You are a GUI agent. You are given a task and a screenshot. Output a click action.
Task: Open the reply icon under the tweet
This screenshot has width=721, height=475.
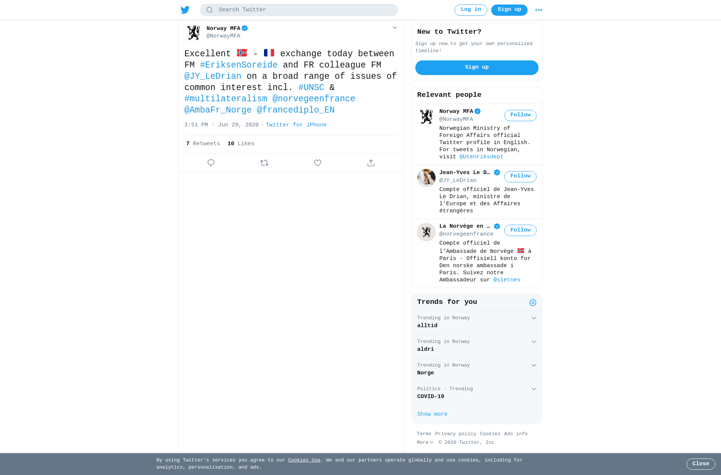point(211,163)
